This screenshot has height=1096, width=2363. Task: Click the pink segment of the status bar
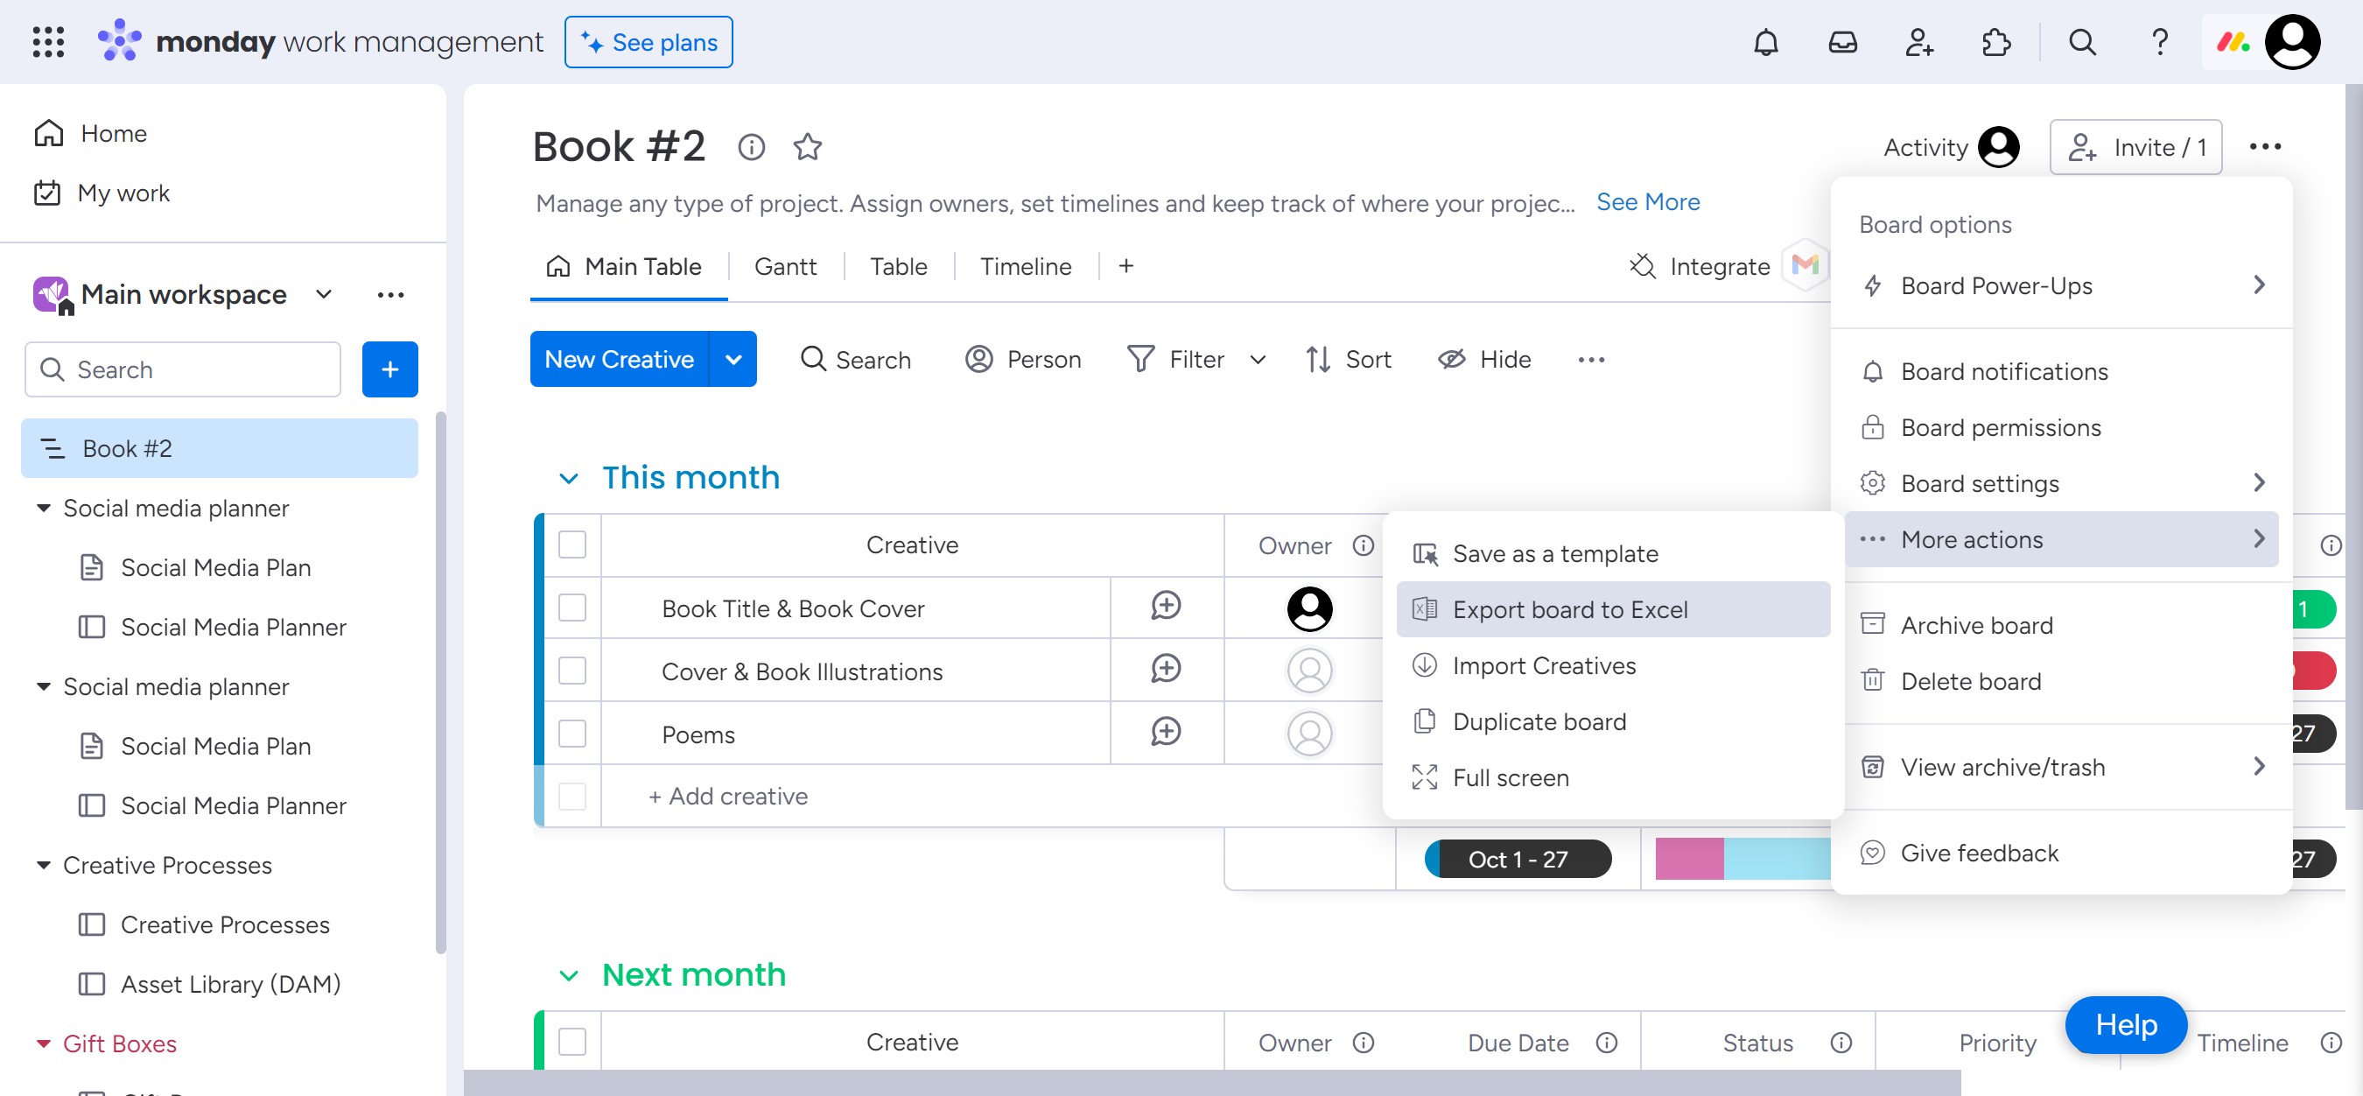[x=1689, y=860]
